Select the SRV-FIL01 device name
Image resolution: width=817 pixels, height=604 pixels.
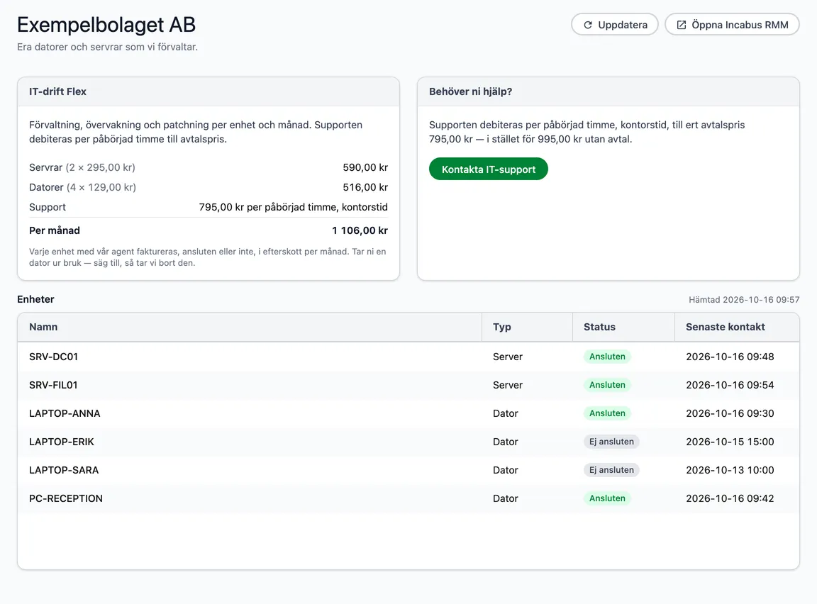pos(53,386)
